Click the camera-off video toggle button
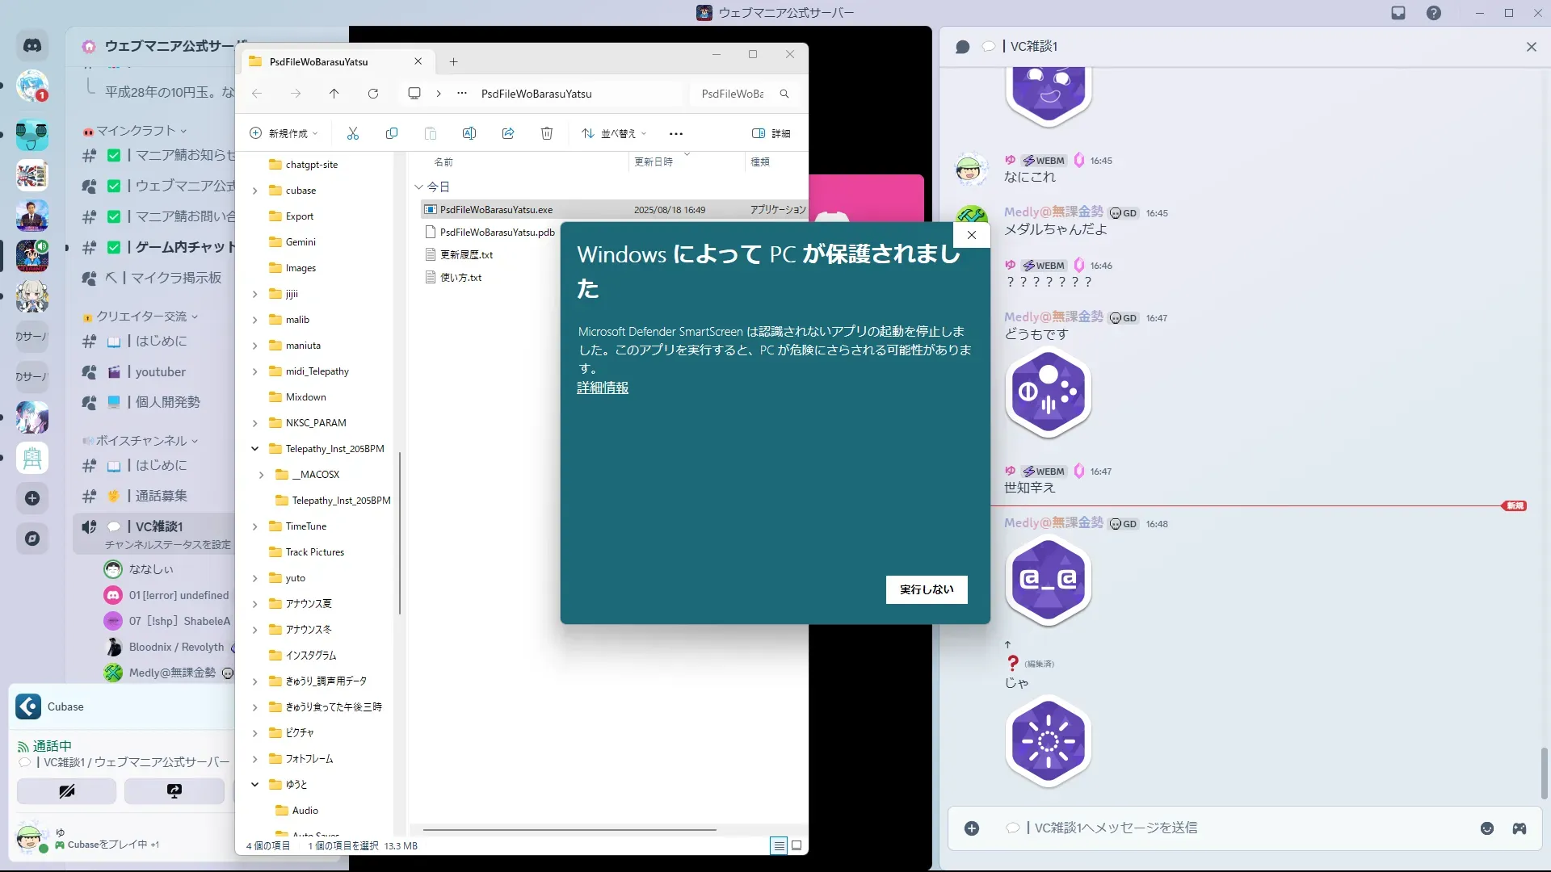This screenshot has width=1551, height=872. point(67,791)
